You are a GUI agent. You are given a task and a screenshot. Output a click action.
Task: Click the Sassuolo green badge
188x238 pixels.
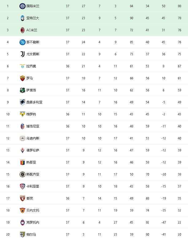point(22,90)
